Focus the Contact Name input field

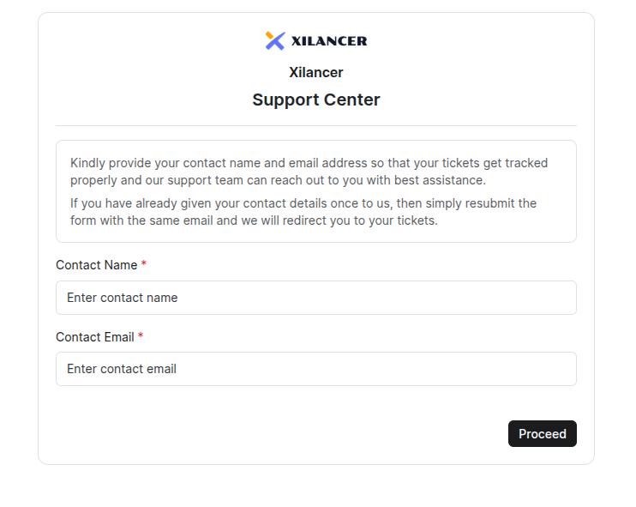coord(315,298)
